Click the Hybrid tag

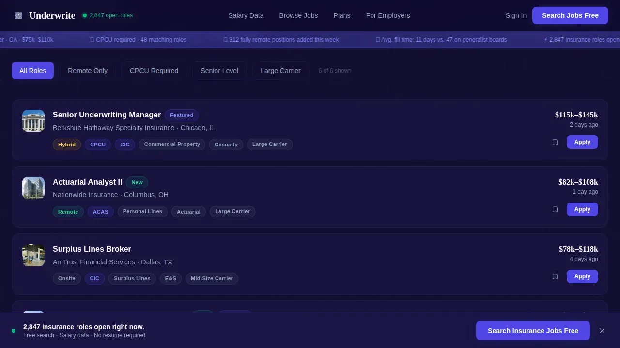tap(67, 145)
